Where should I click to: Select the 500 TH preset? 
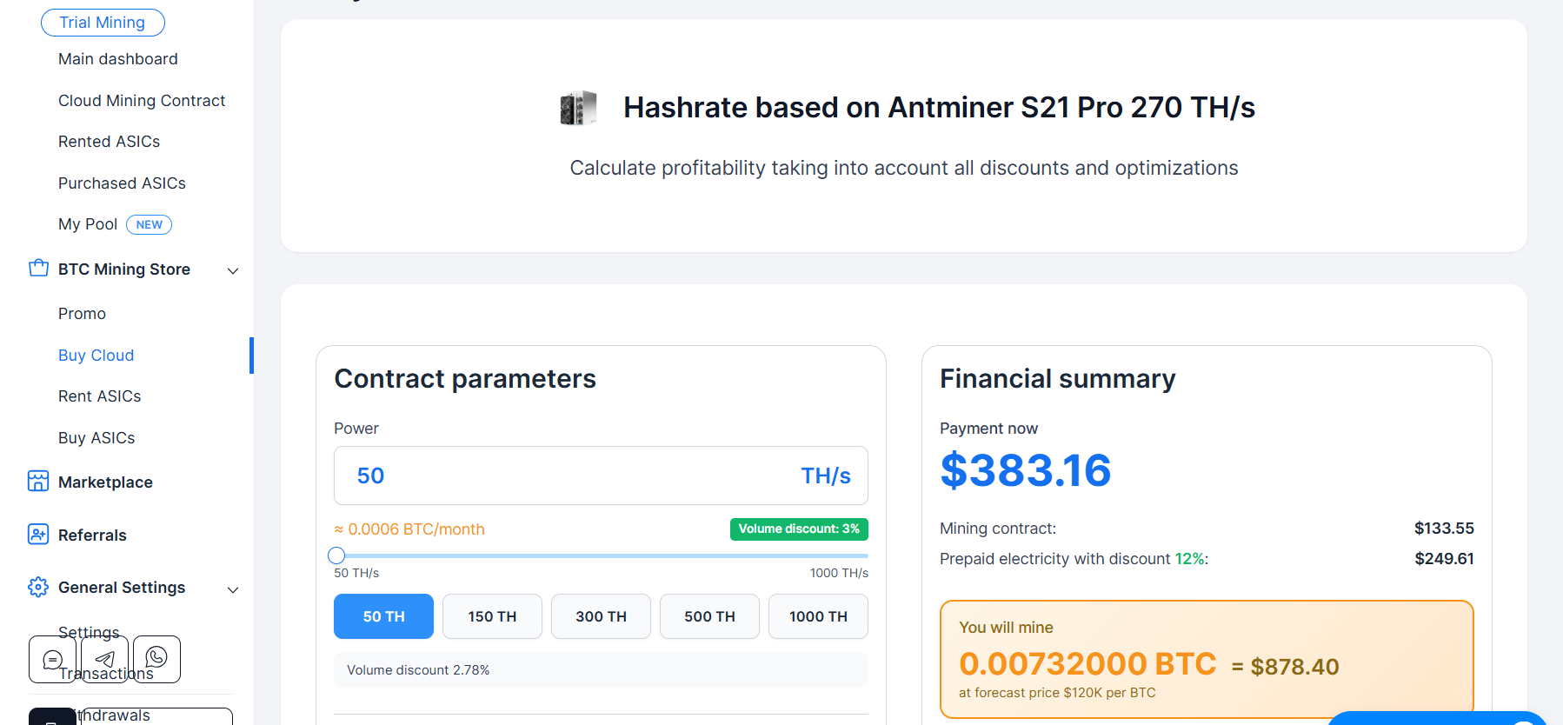tap(709, 616)
